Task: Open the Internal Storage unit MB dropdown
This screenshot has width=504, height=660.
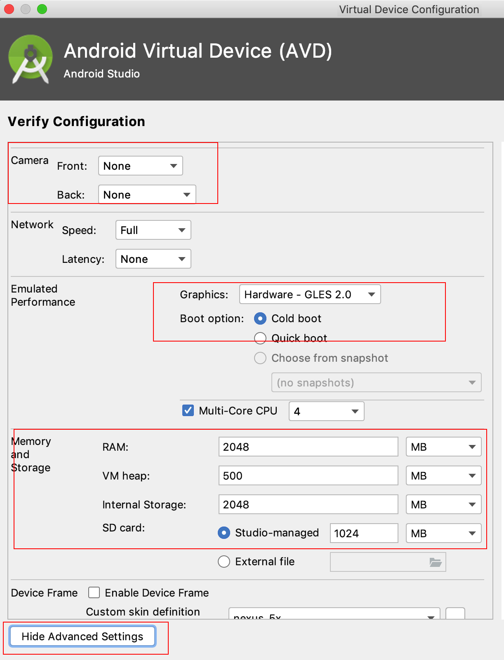Action: (x=444, y=505)
